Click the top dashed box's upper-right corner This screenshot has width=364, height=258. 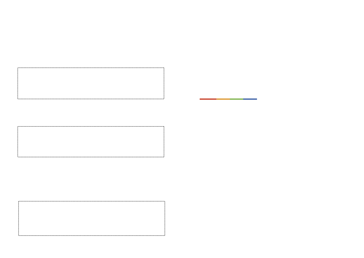pos(164,68)
